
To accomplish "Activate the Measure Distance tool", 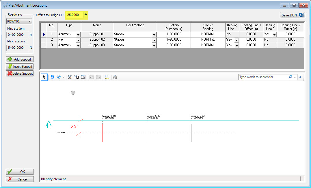I will [x=107, y=77].
